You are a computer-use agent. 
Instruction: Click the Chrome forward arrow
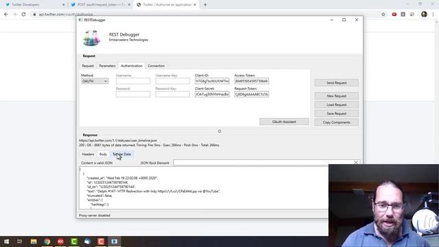14,14
